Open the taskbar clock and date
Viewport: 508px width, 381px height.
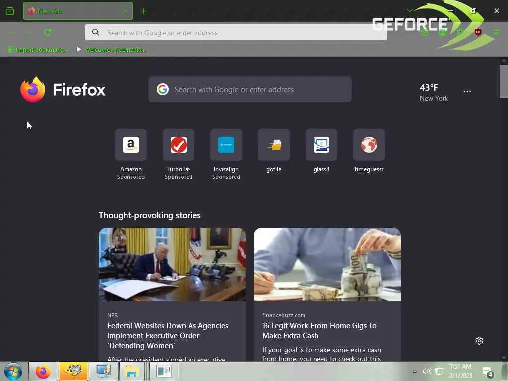(460, 371)
